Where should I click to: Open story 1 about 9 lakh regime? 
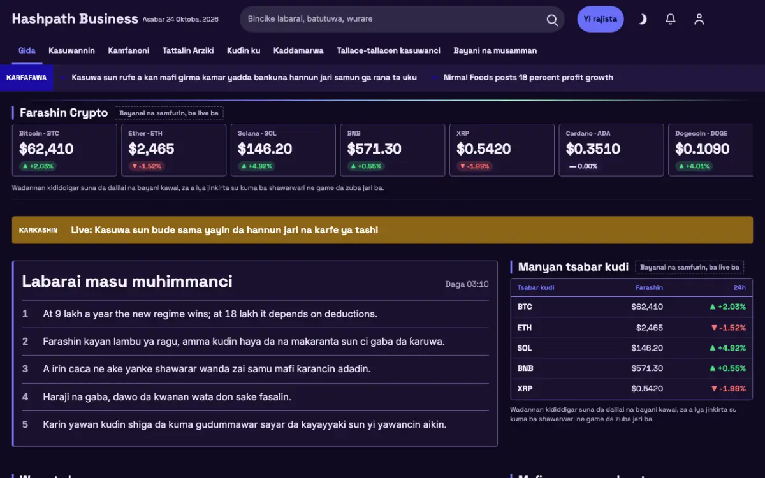click(x=256, y=314)
